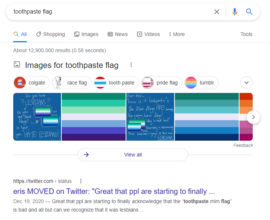Open the Videos tab

148,34
